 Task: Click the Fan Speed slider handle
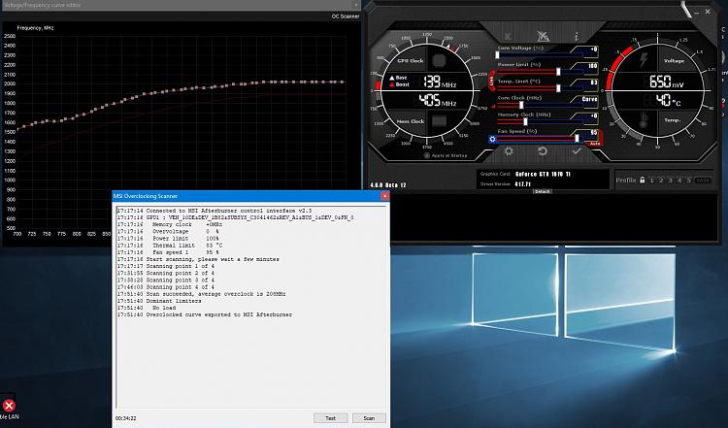click(x=577, y=139)
